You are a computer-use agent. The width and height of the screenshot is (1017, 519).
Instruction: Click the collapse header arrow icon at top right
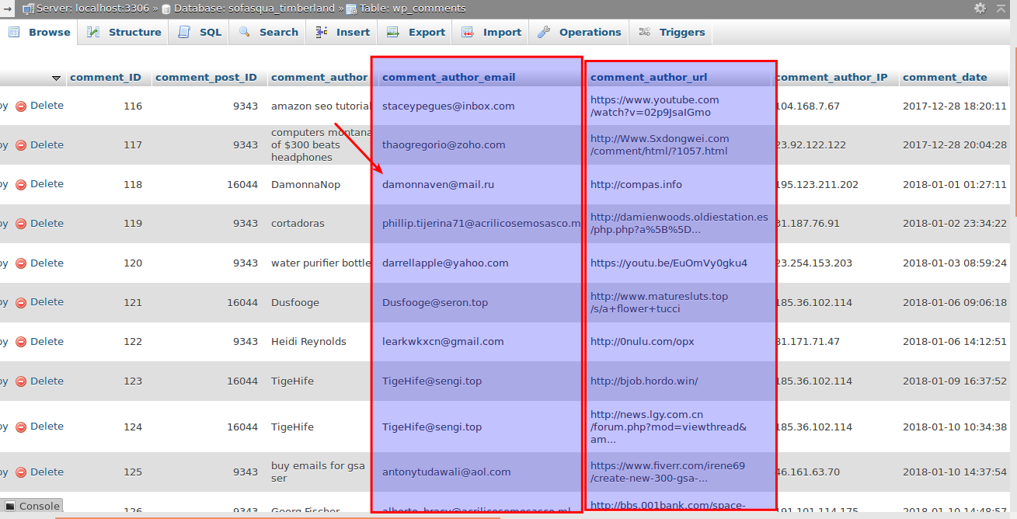pos(1001,9)
